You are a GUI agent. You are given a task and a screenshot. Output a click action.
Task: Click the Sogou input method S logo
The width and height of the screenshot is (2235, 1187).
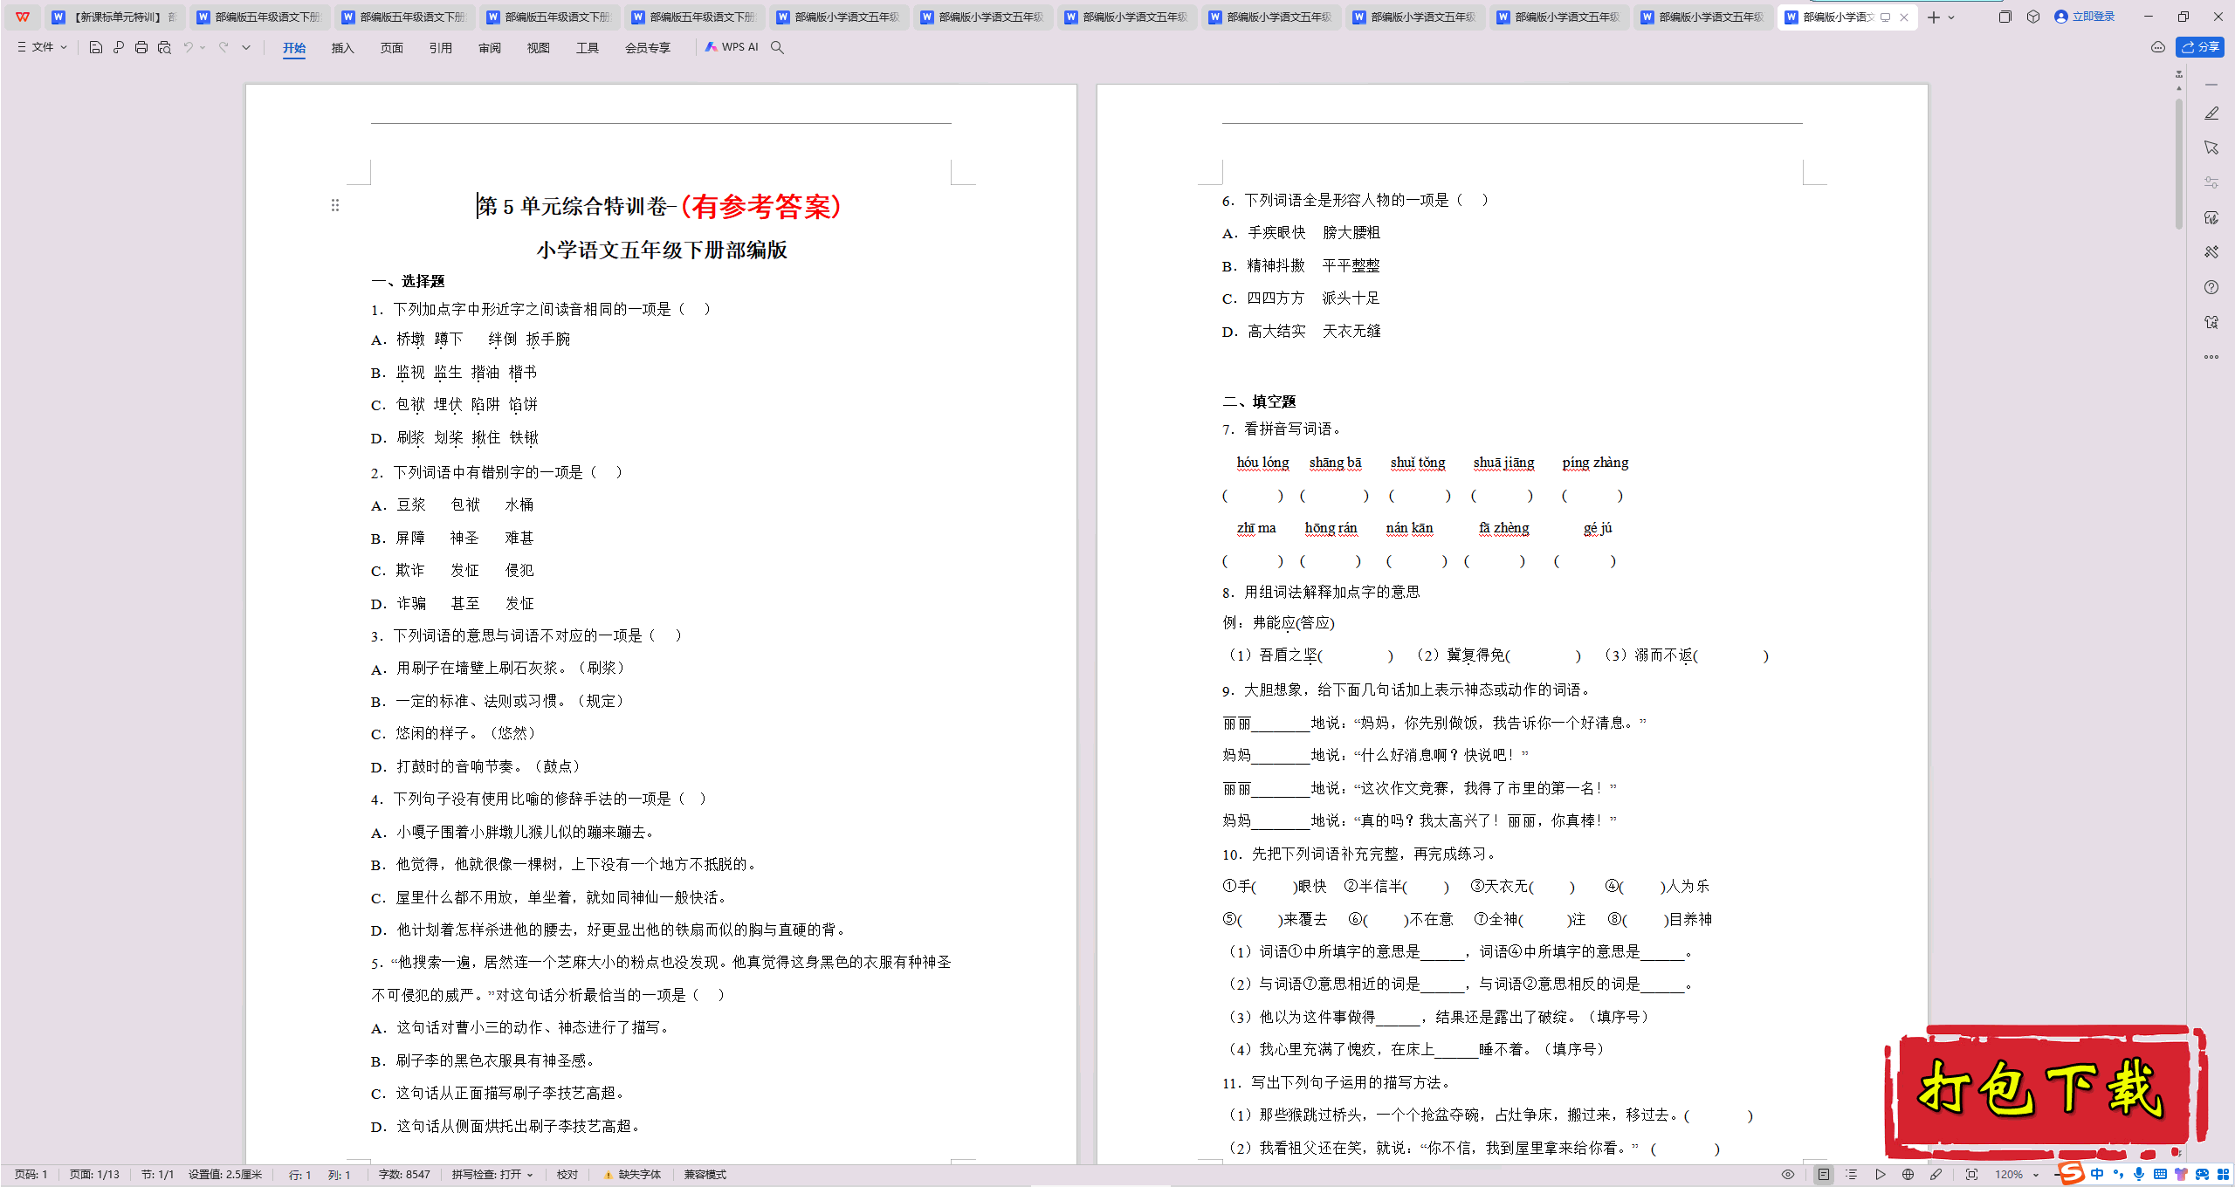[x=2071, y=1173]
